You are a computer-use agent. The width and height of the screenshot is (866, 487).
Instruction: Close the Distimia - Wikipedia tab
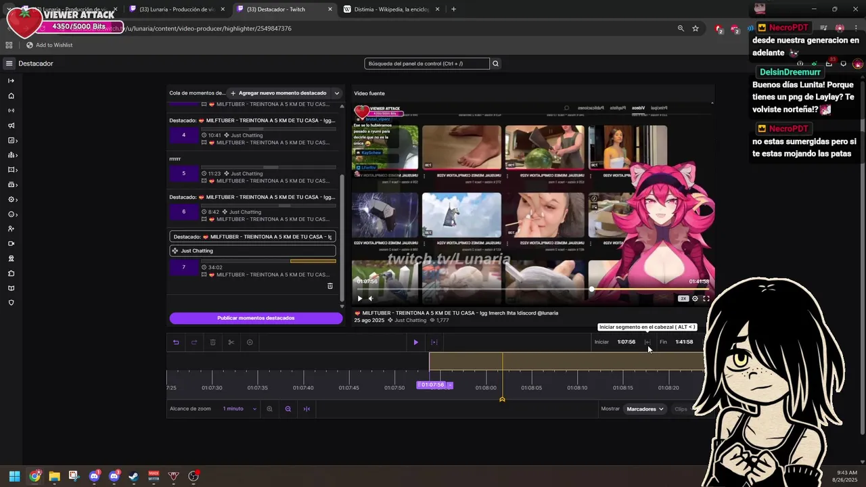[438, 9]
